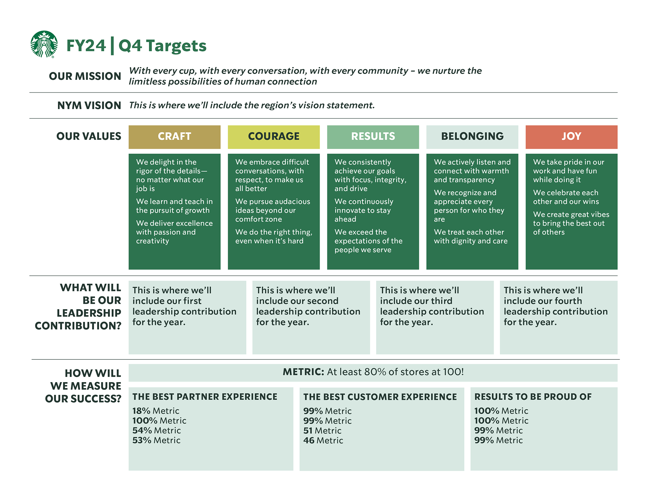
Task: Click the Starbucks siren logo
Action: (44, 44)
